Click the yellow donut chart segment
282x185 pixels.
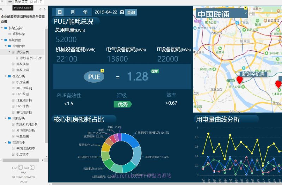[106, 147]
